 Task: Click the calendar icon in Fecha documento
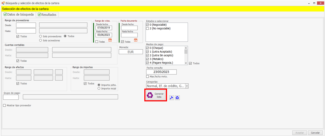point(136,40)
